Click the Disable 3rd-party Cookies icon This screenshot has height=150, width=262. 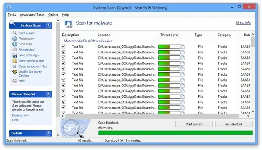tap(15, 72)
